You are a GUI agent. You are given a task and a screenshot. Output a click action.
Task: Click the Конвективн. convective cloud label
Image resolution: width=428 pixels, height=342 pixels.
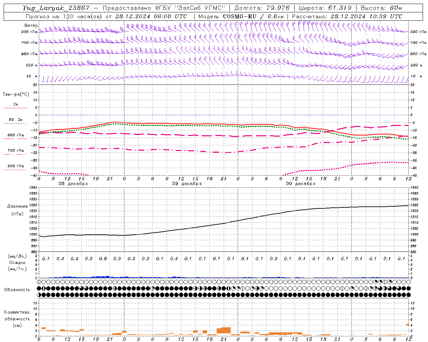[17, 312]
